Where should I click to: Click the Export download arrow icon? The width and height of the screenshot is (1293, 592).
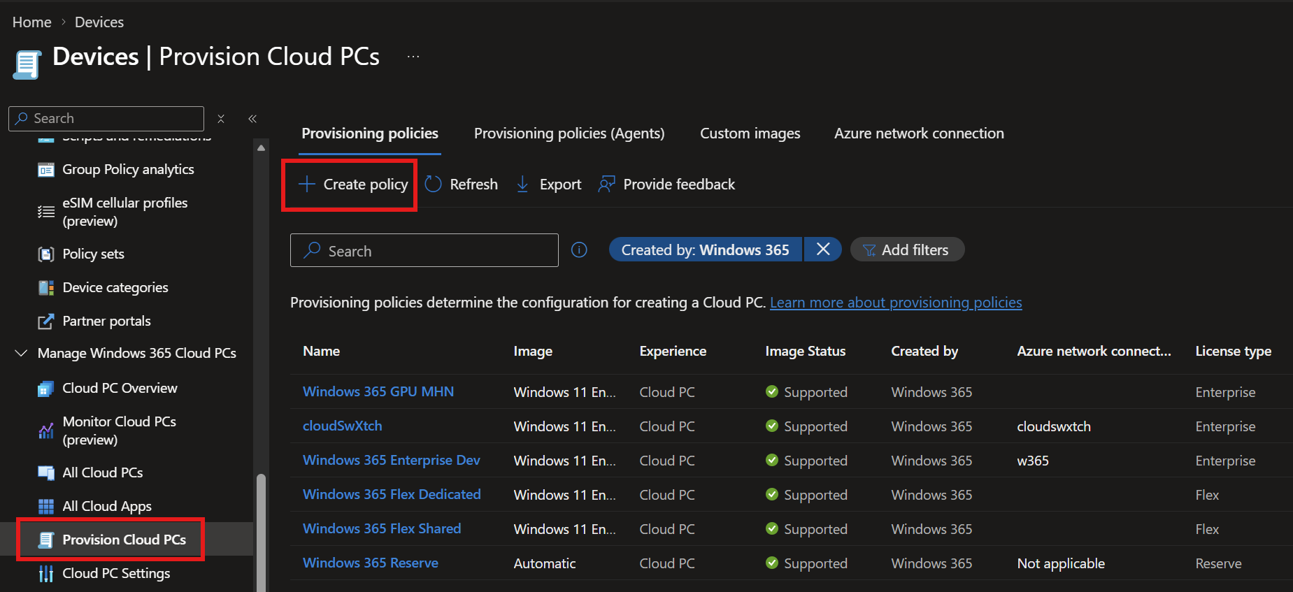tap(522, 185)
